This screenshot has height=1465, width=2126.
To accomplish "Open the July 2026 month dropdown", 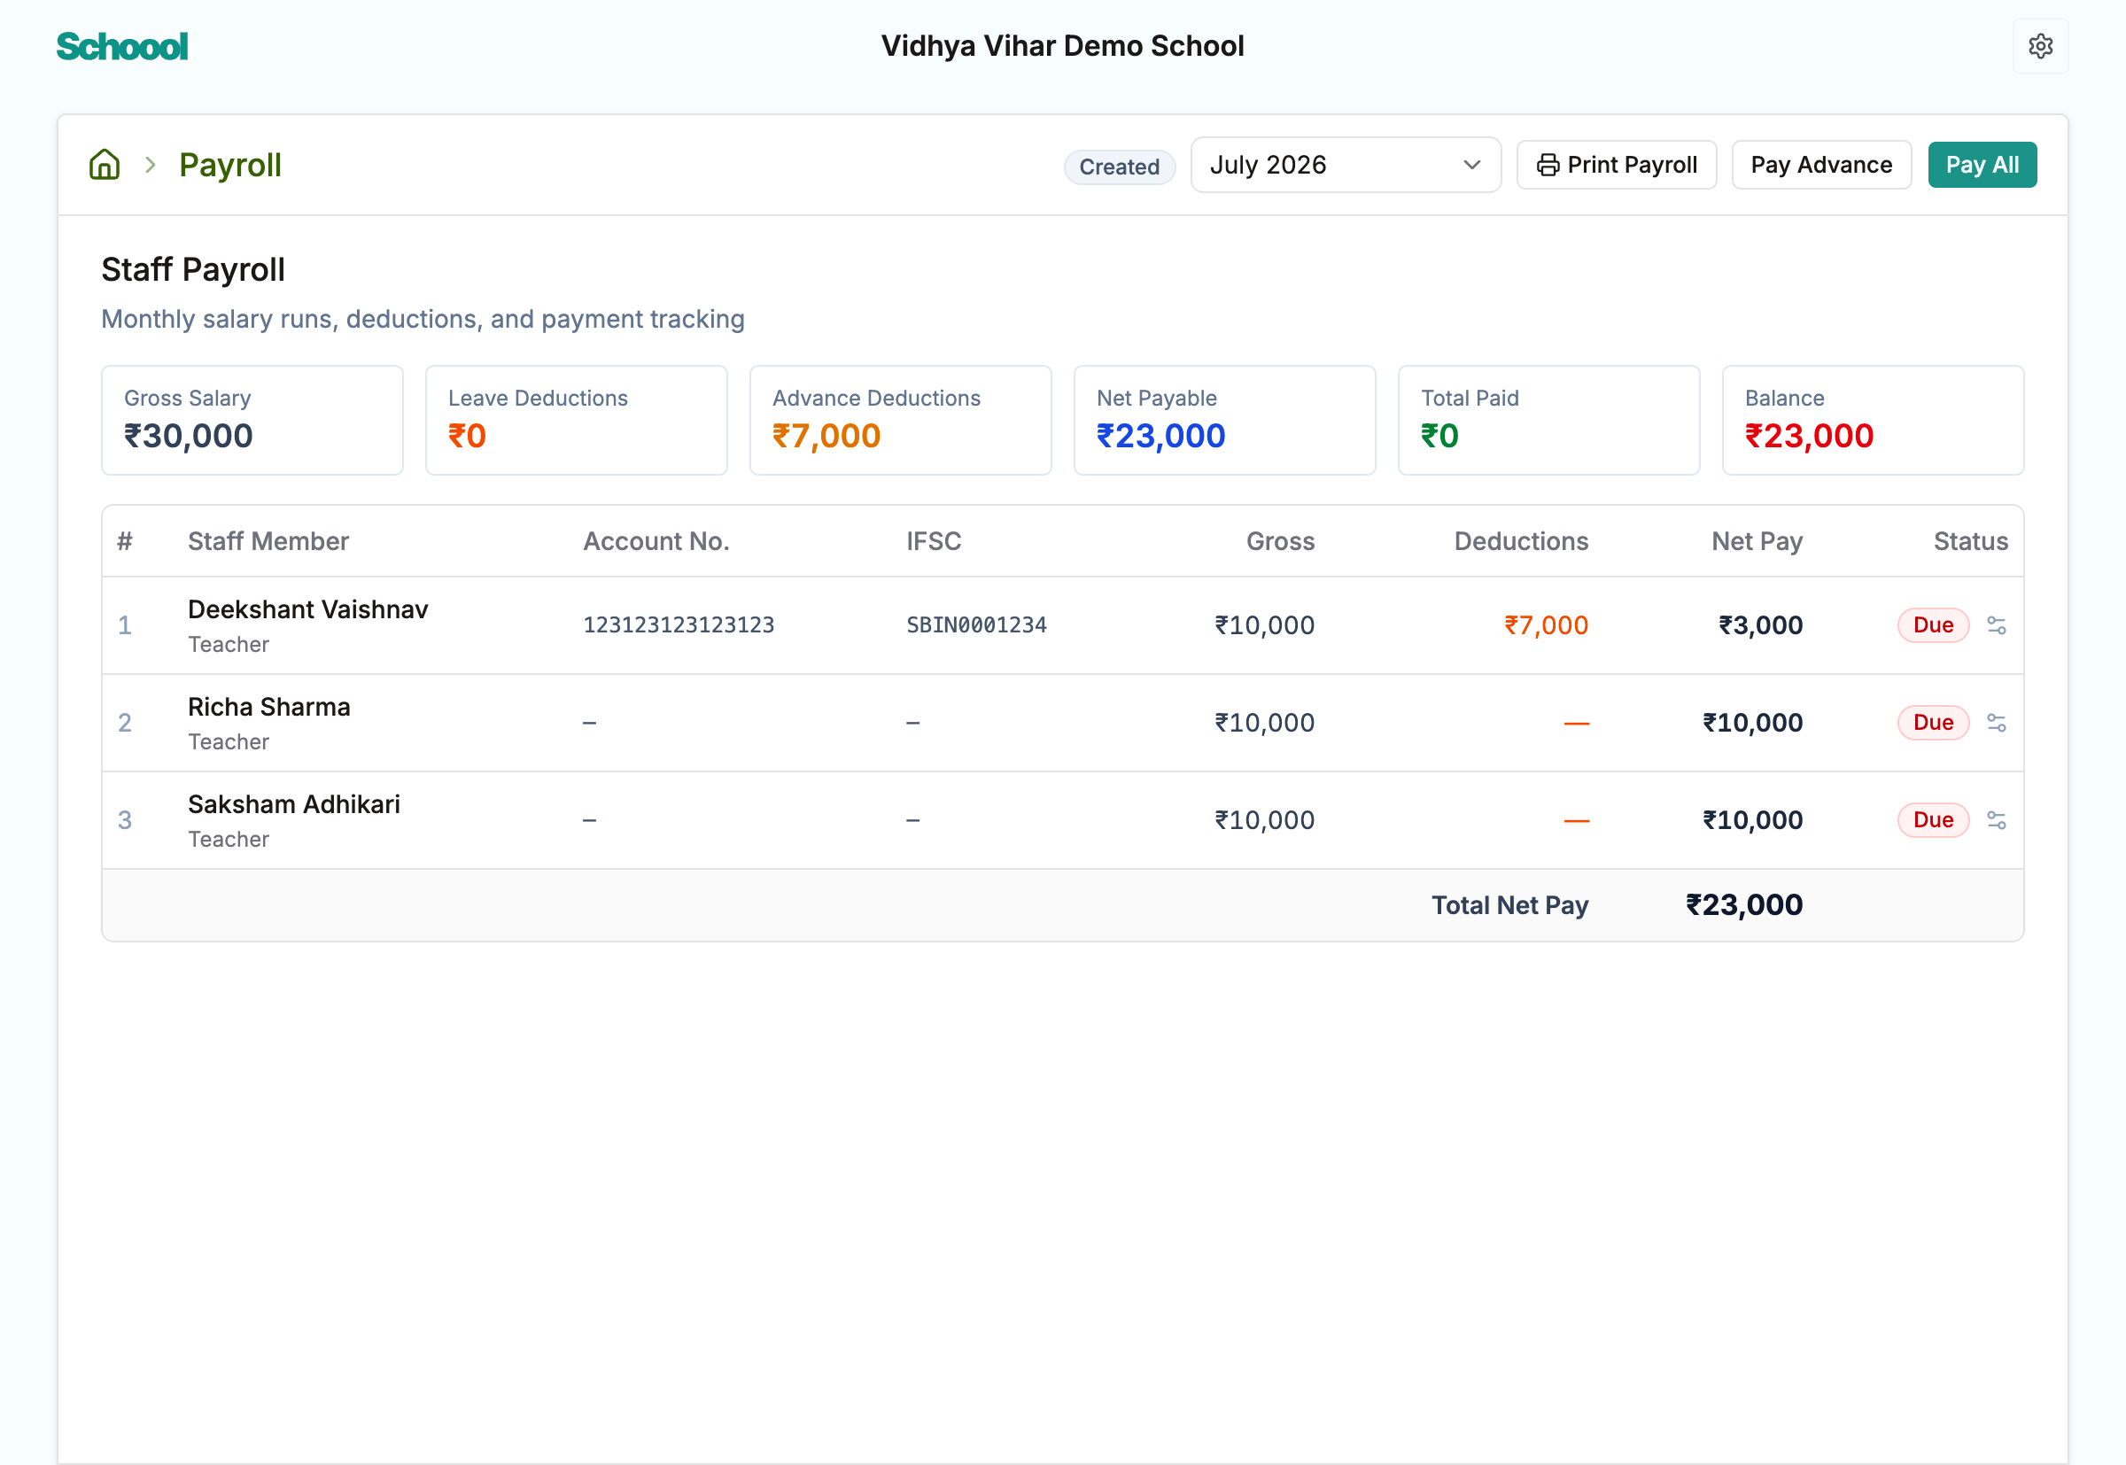I will (1346, 166).
